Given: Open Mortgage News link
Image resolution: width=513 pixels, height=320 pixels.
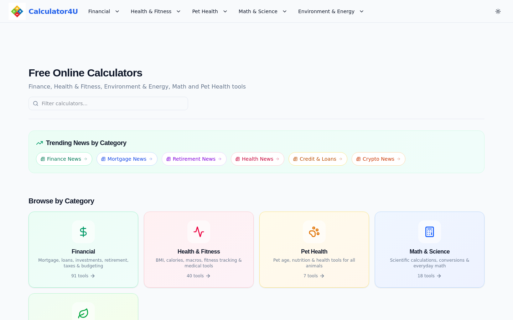Looking at the screenshot, I should pos(127,159).
